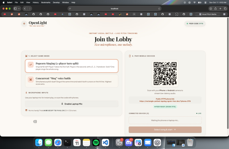The height and width of the screenshot is (149, 229).
Task: Restore the minimized VS Code window in the Dock
Action: 180,143
